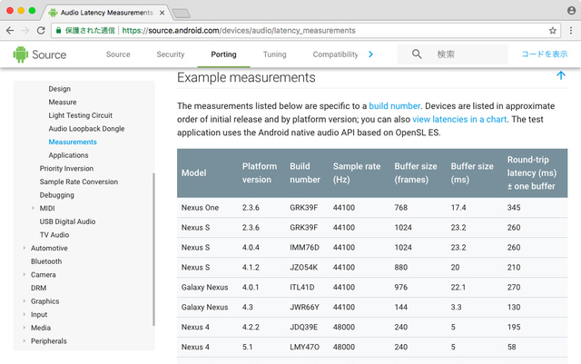This screenshot has height=364, width=581.
Task: Open the Chrome three-dot menu
Action: click(570, 30)
